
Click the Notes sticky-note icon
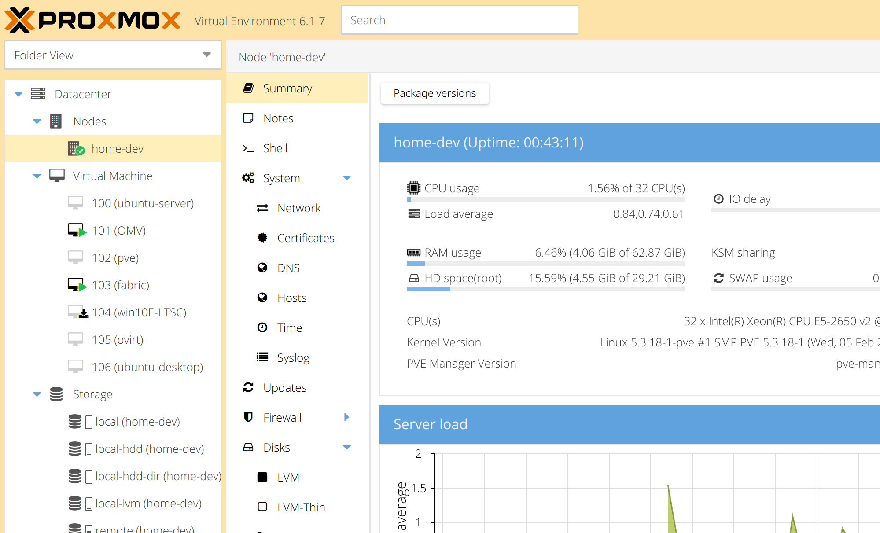248,118
